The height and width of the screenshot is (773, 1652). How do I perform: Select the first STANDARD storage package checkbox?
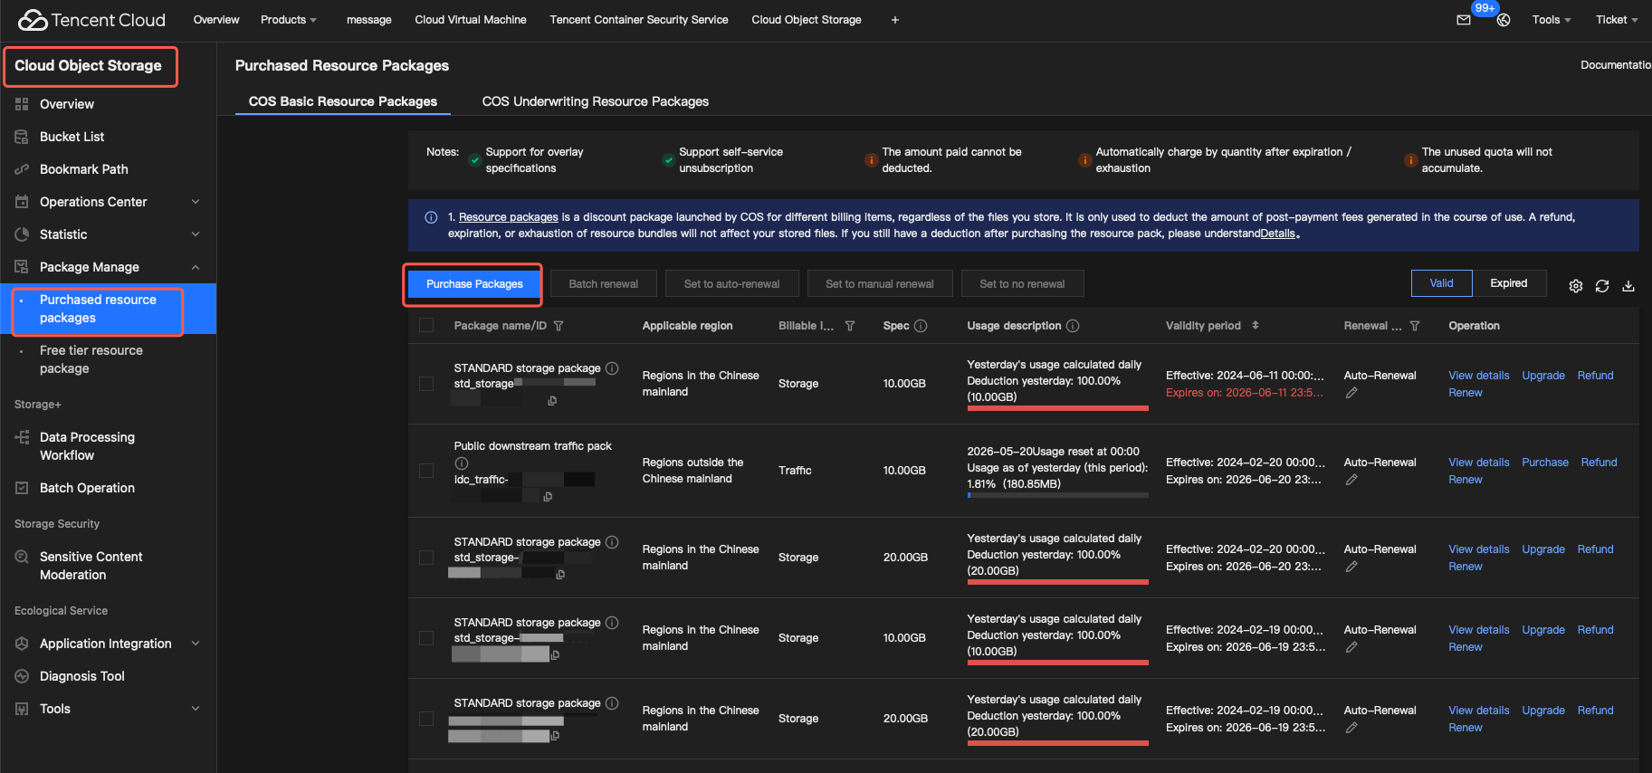426,384
